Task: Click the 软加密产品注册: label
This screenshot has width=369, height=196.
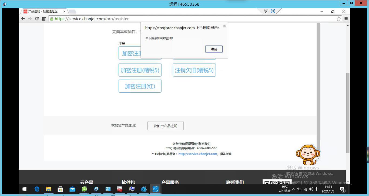Action: coord(123,125)
